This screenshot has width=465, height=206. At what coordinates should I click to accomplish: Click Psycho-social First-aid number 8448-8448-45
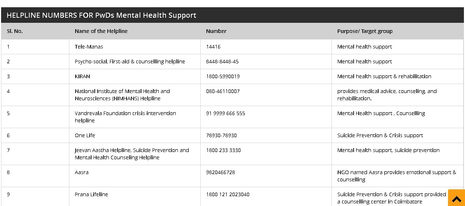pos(222,62)
